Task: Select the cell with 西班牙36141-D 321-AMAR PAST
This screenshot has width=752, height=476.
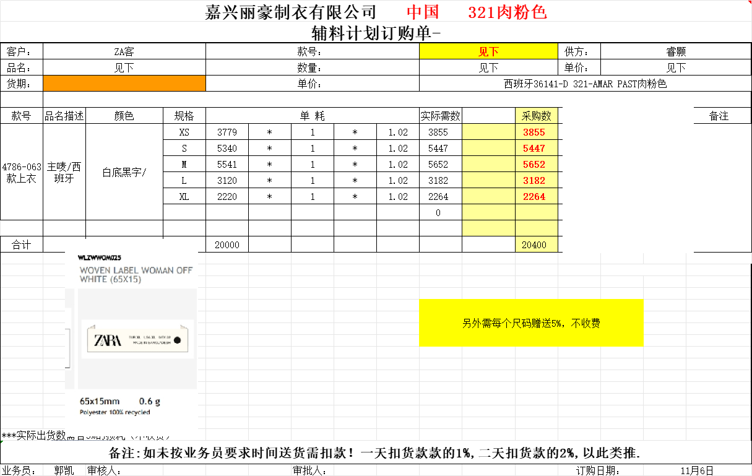Action: coord(585,84)
